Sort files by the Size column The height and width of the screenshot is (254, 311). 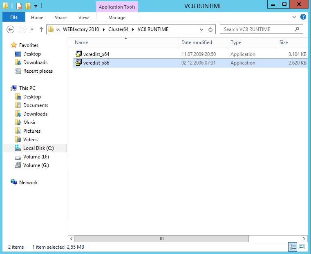click(x=292, y=42)
